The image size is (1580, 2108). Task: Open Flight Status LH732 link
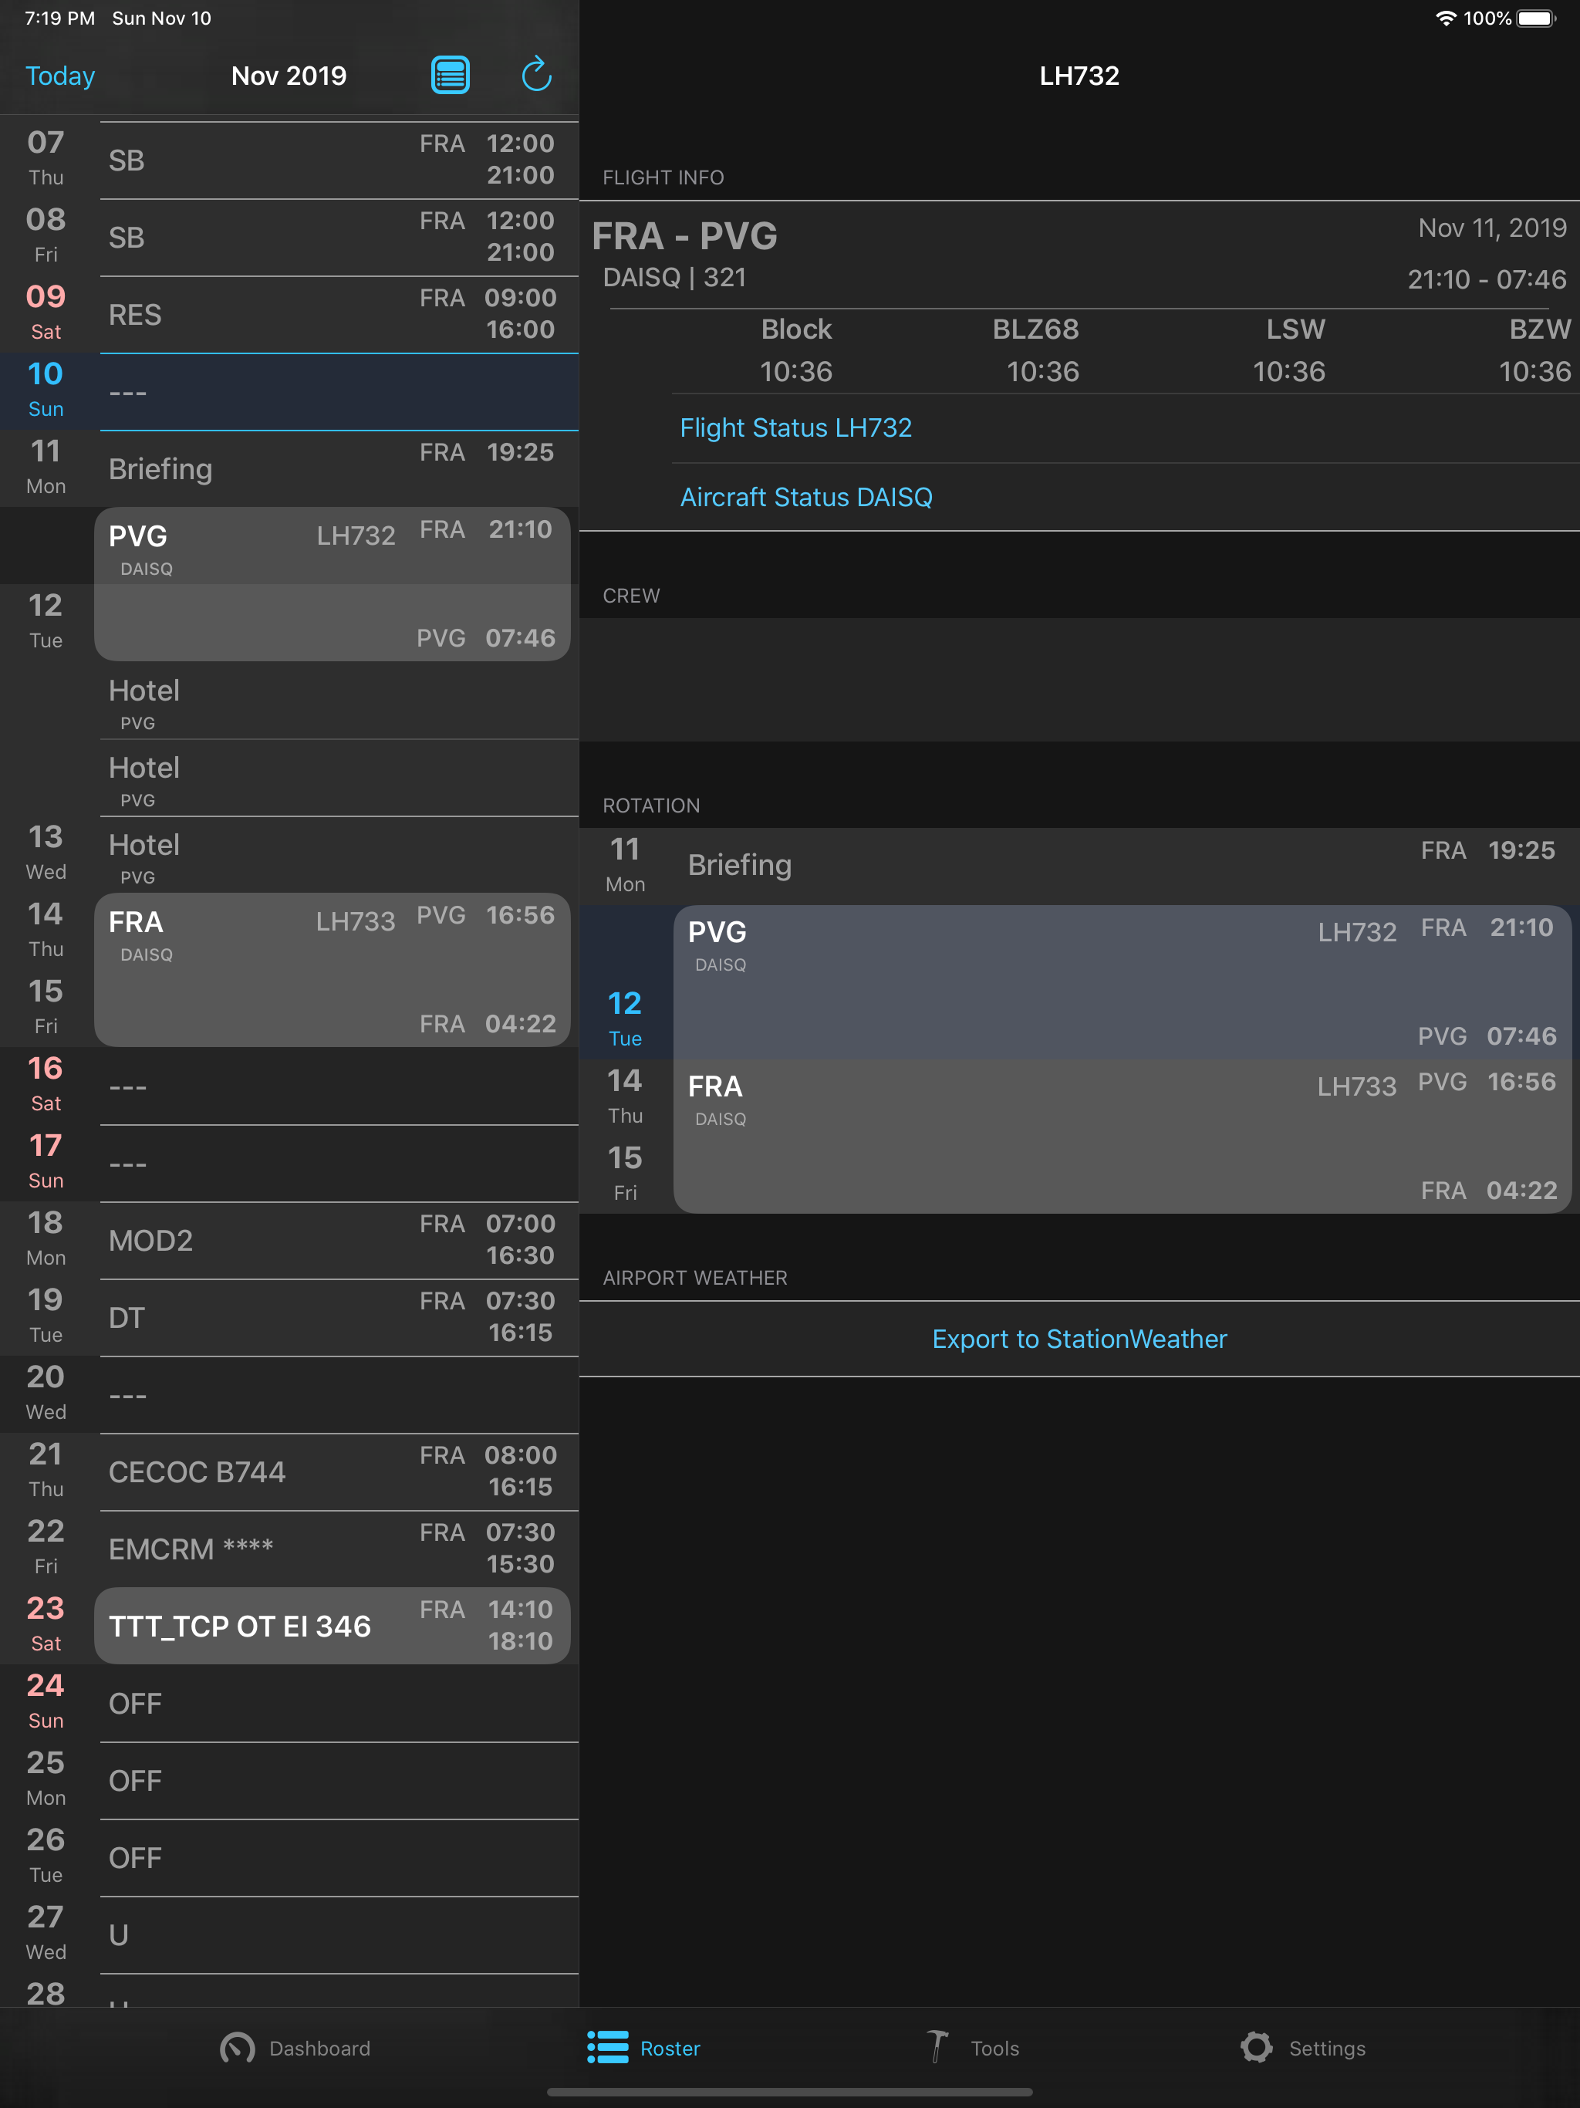click(795, 428)
